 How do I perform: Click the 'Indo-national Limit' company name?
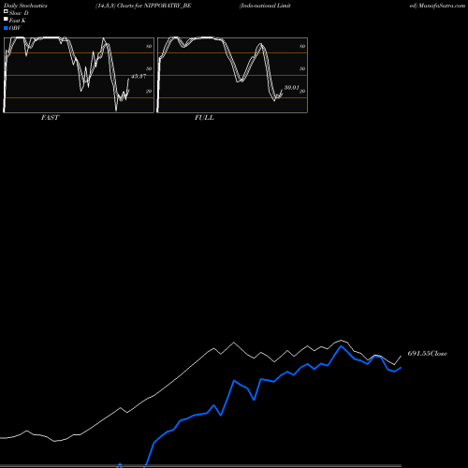(x=265, y=6)
